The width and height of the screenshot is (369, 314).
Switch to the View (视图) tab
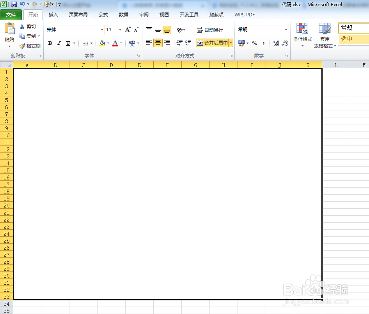(x=164, y=15)
